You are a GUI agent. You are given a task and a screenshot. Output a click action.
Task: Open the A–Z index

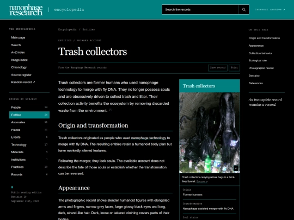pos(18,52)
